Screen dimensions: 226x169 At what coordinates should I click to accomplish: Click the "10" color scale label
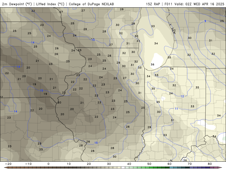pos(69,164)
